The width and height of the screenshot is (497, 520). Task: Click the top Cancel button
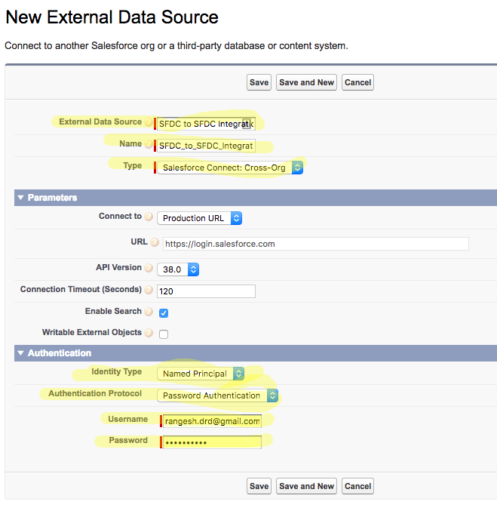[x=357, y=82]
